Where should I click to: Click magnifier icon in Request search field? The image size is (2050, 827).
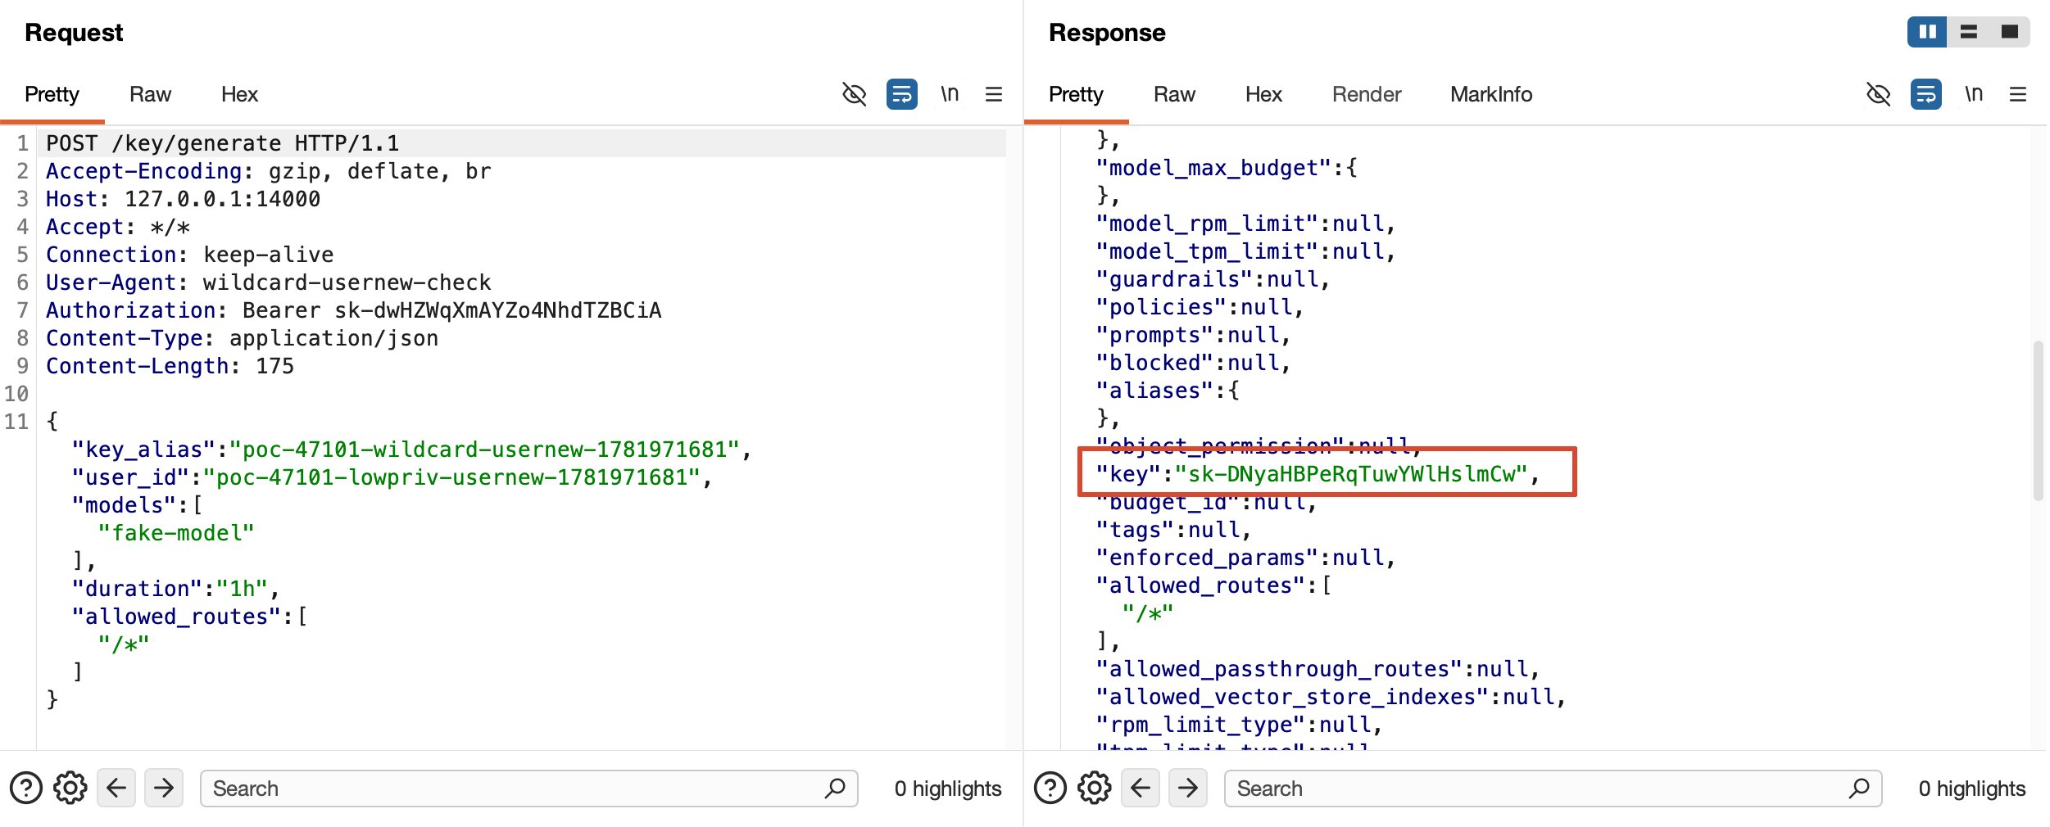point(835,789)
